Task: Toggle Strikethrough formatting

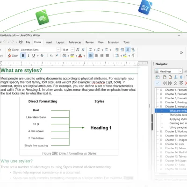Action: click(x=42, y=56)
